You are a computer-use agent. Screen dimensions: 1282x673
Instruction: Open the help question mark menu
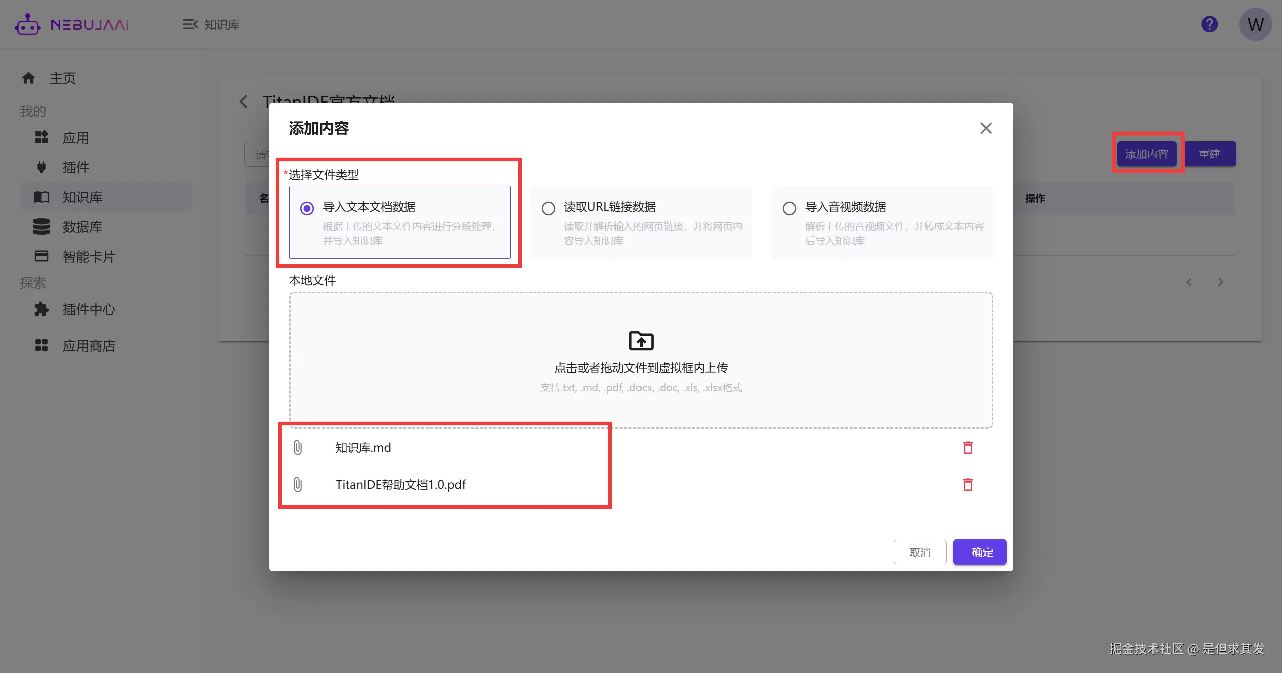[1209, 24]
